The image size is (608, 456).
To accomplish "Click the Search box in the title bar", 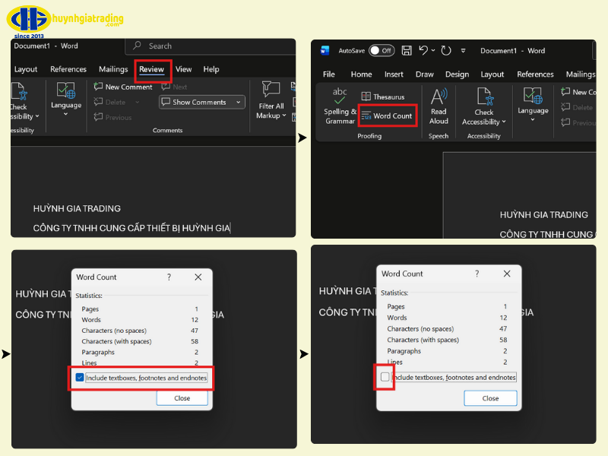I will tap(209, 46).
